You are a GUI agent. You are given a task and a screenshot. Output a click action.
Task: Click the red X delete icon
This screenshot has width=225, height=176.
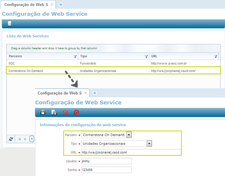(65, 112)
